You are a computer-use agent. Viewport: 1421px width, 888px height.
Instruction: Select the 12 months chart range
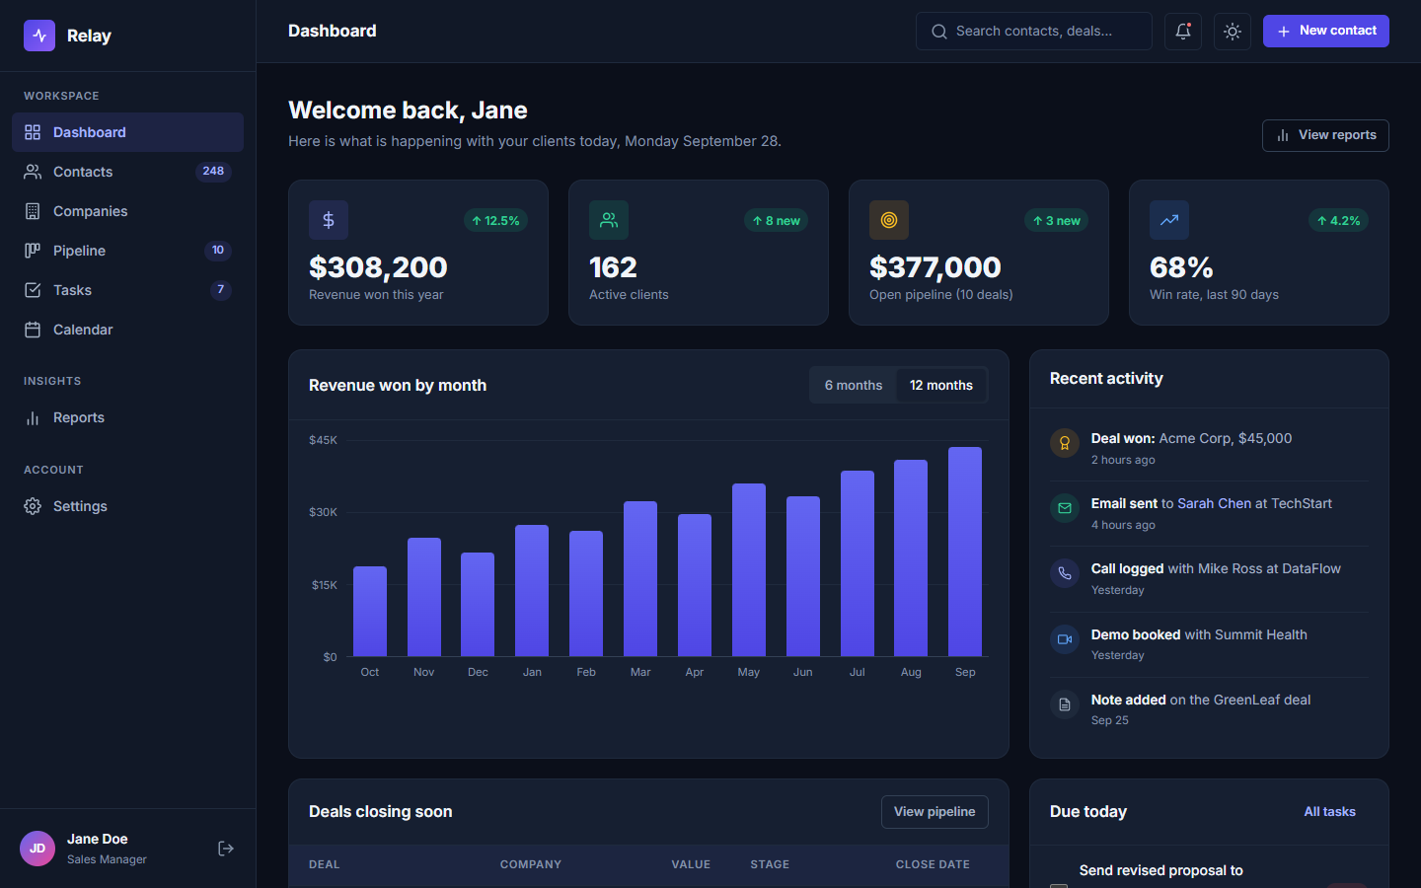pyautogui.click(x=941, y=386)
